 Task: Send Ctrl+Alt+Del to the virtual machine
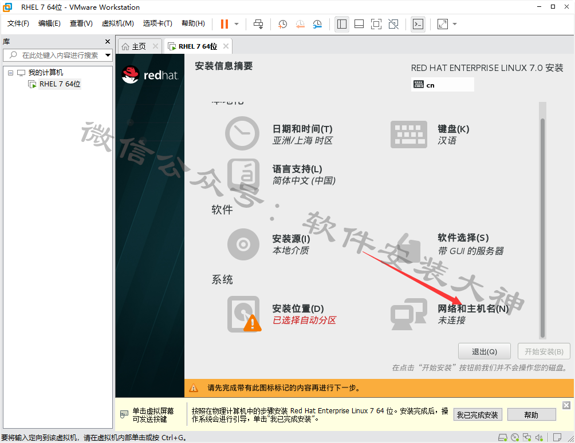258,24
